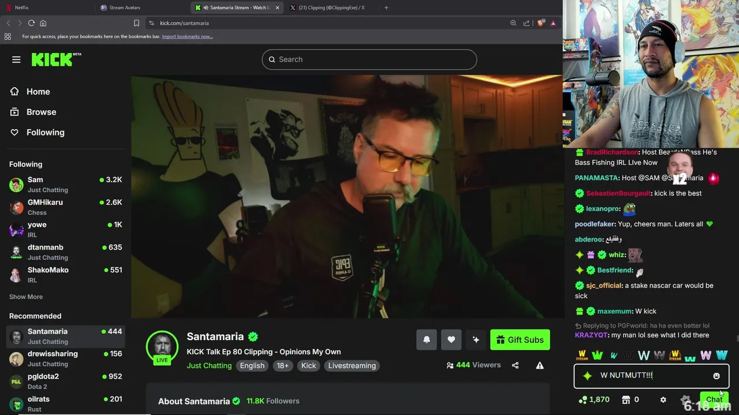
Task: Click the green Chat send button
Action: point(714,399)
